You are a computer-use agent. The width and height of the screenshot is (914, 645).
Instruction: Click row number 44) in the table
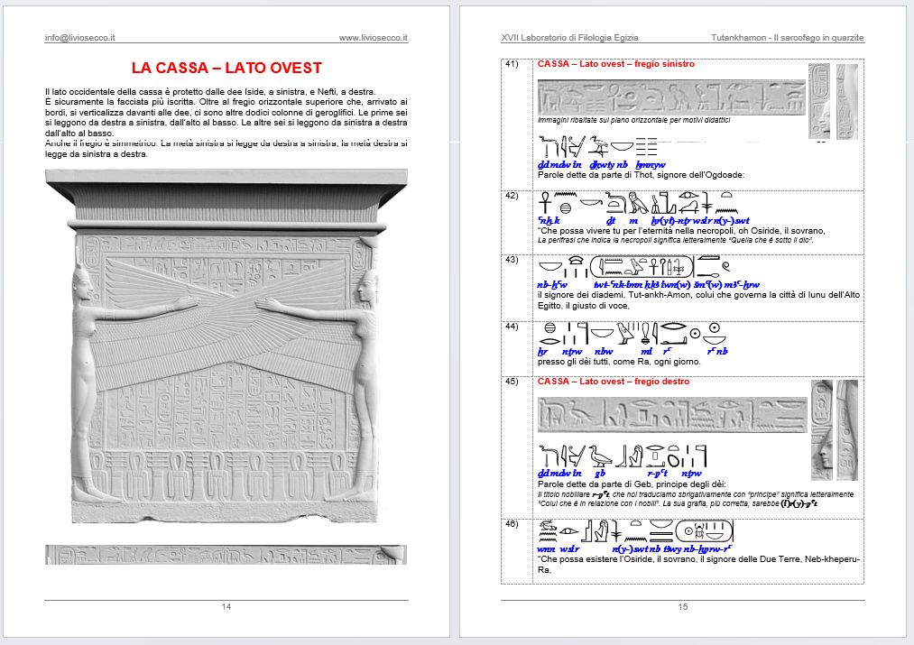pyautogui.click(x=512, y=327)
